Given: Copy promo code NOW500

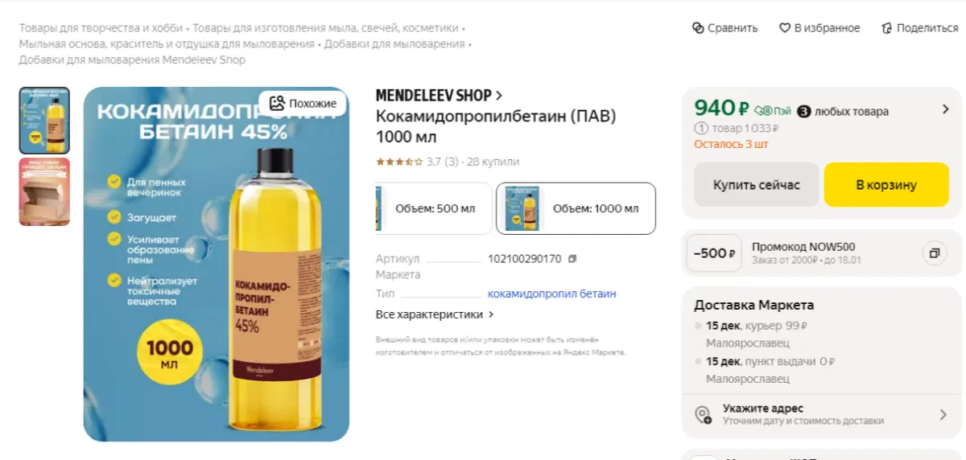Looking at the screenshot, I should click(x=934, y=253).
